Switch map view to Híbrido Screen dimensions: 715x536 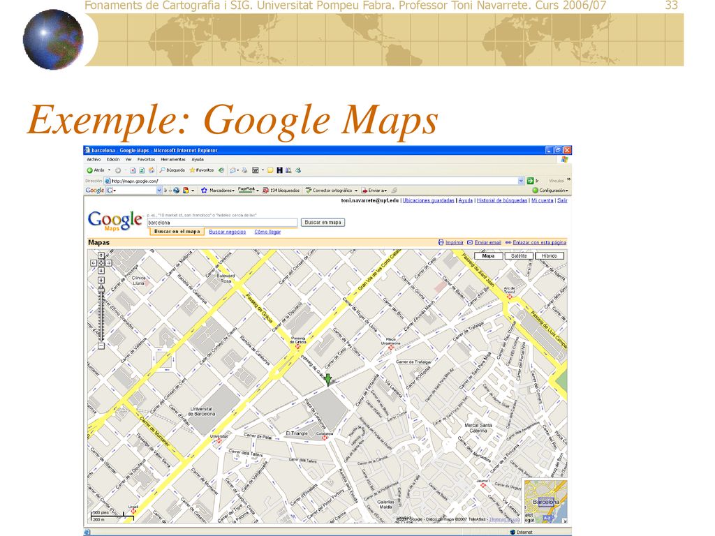pyautogui.click(x=550, y=256)
